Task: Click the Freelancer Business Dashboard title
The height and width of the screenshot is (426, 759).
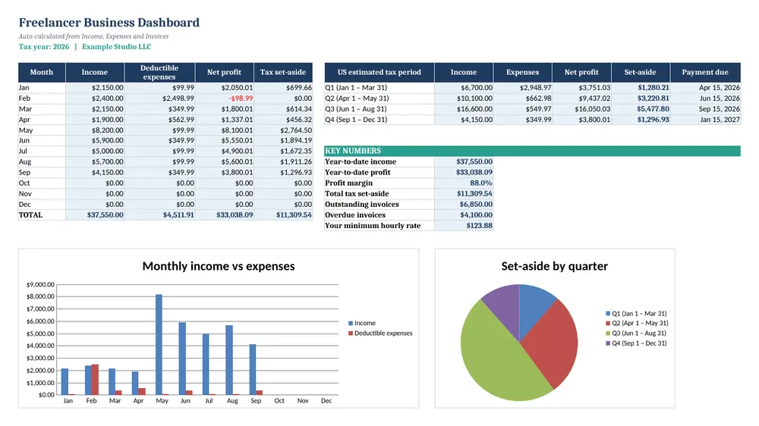Action: click(109, 23)
